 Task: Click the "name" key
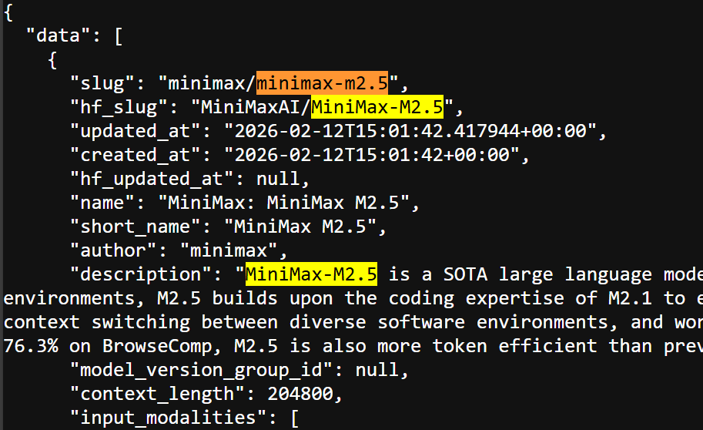coord(102,203)
